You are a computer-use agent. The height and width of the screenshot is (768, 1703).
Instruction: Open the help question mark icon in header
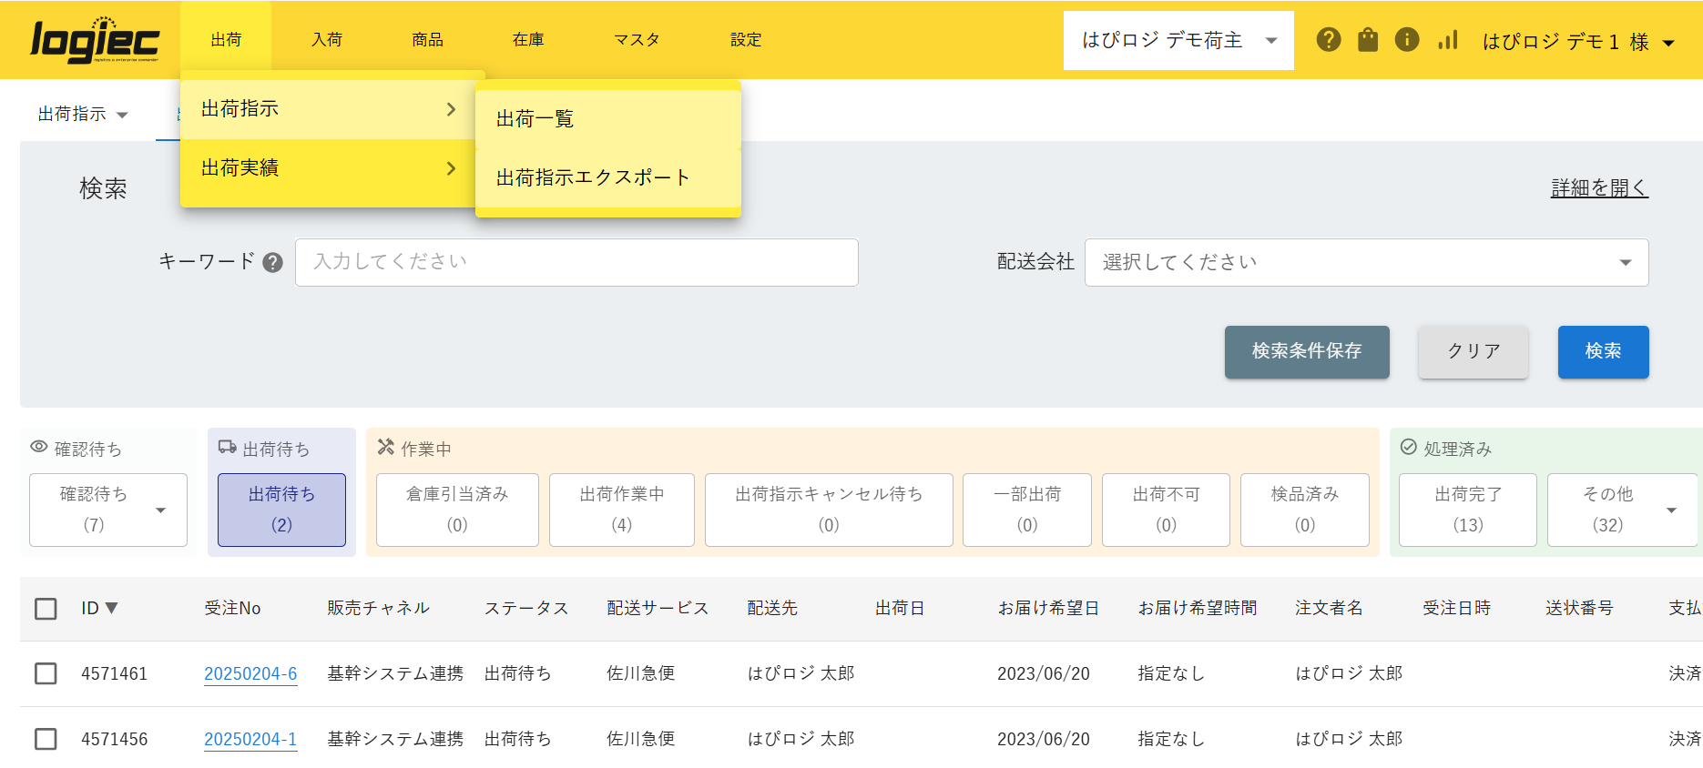click(x=1329, y=40)
